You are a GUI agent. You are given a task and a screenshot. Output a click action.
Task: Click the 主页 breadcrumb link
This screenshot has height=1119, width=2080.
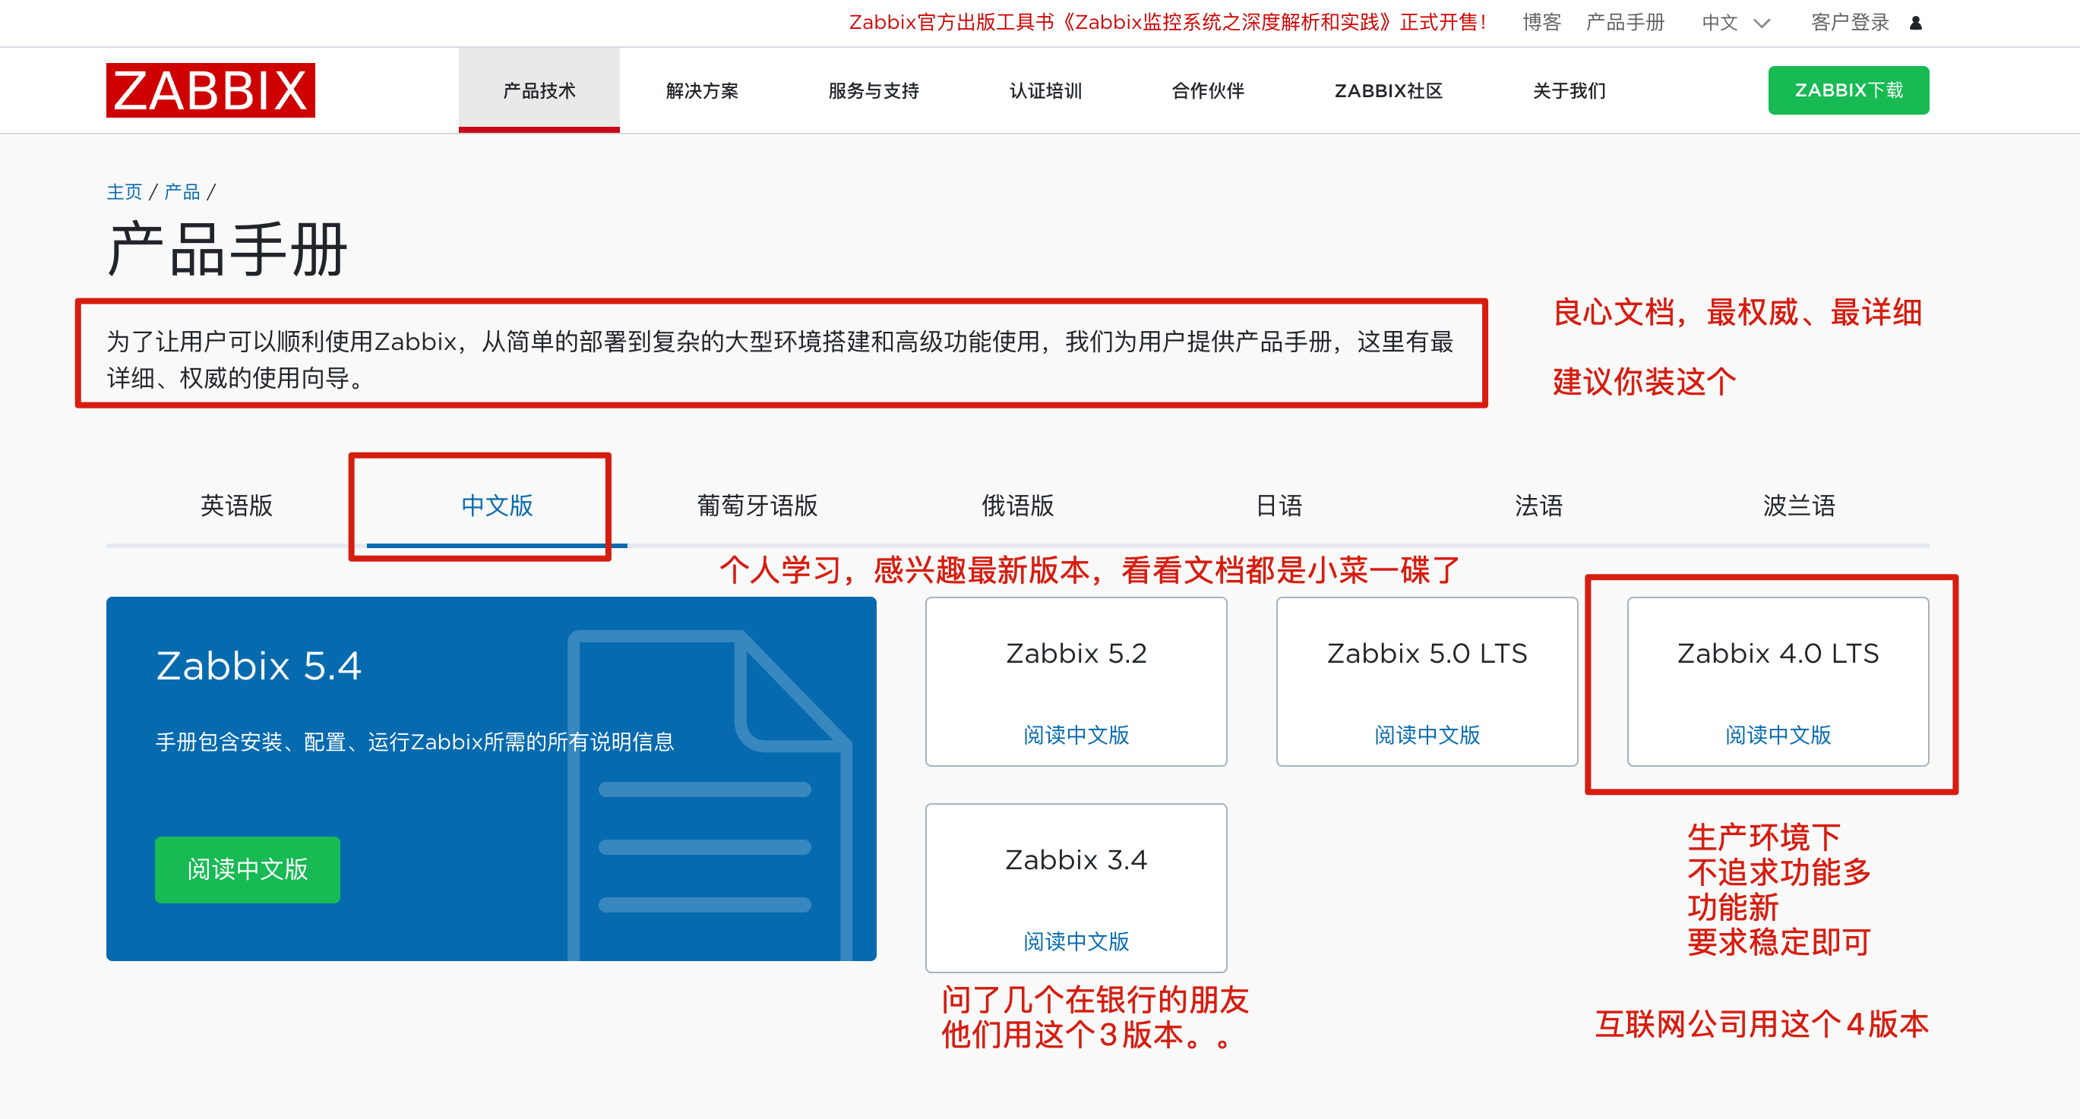pyautogui.click(x=125, y=192)
